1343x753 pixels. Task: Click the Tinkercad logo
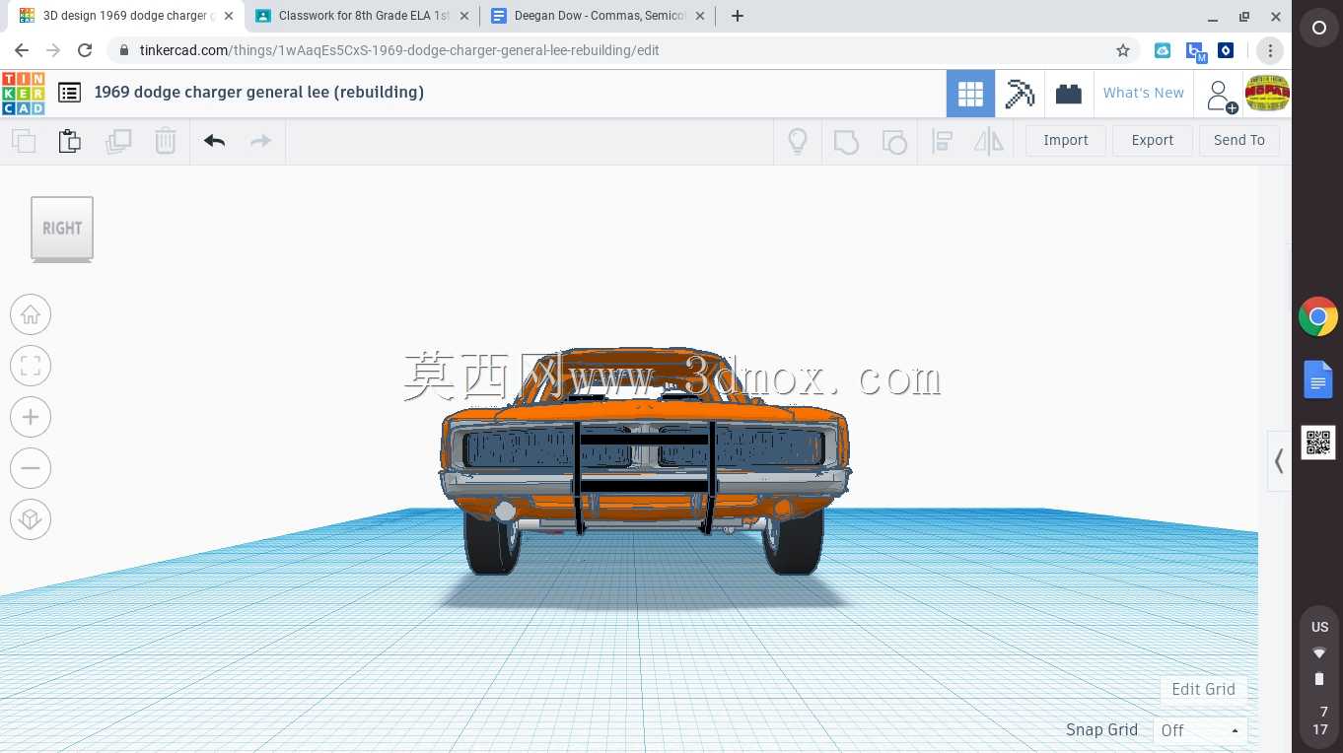coord(23,93)
